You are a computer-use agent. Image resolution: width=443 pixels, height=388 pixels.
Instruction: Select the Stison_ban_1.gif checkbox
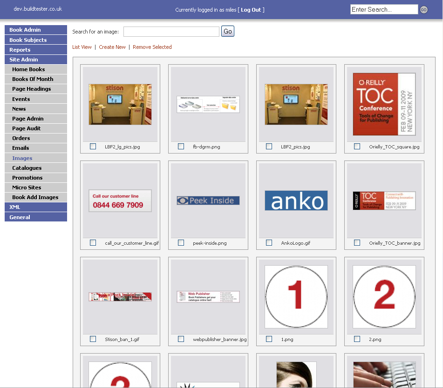(93, 339)
